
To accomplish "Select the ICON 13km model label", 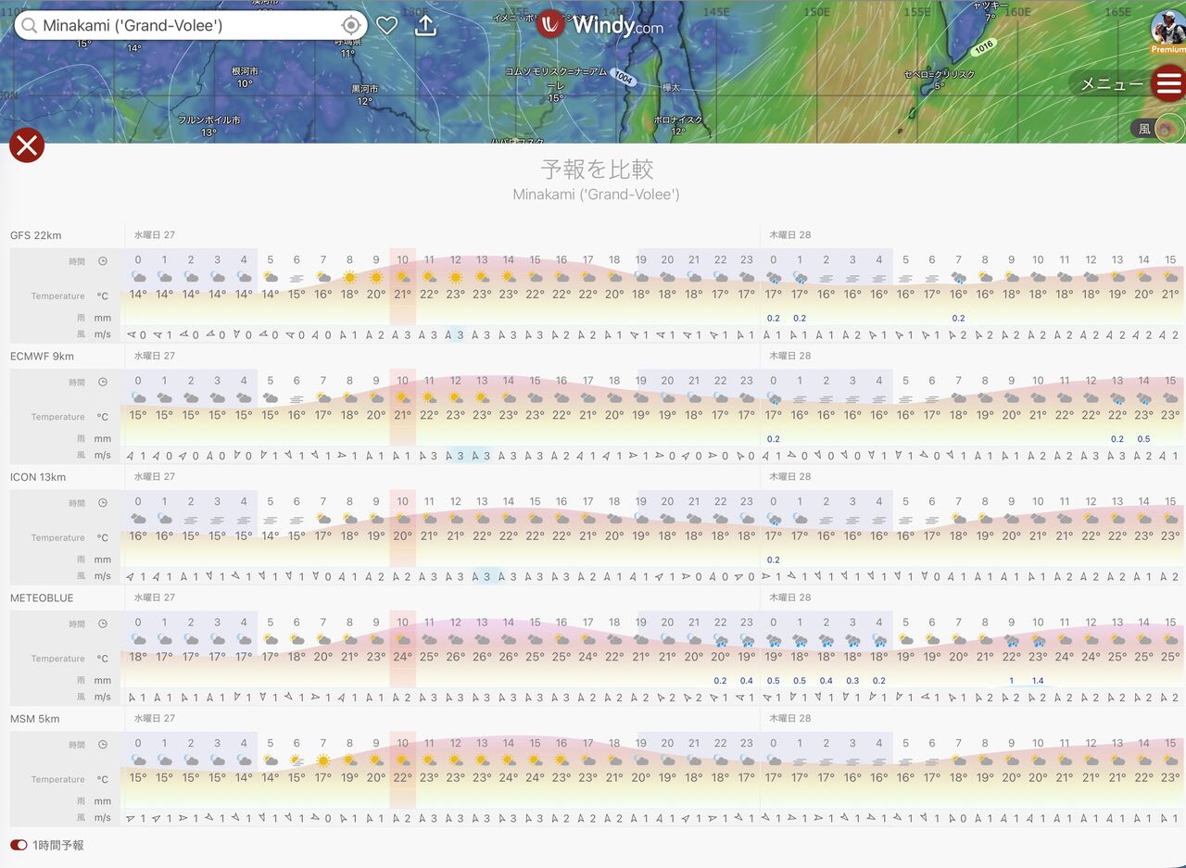I will pos(38,477).
